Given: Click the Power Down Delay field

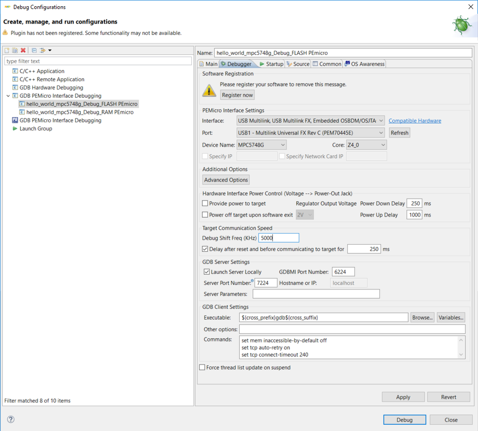Looking at the screenshot, I should pos(414,204).
